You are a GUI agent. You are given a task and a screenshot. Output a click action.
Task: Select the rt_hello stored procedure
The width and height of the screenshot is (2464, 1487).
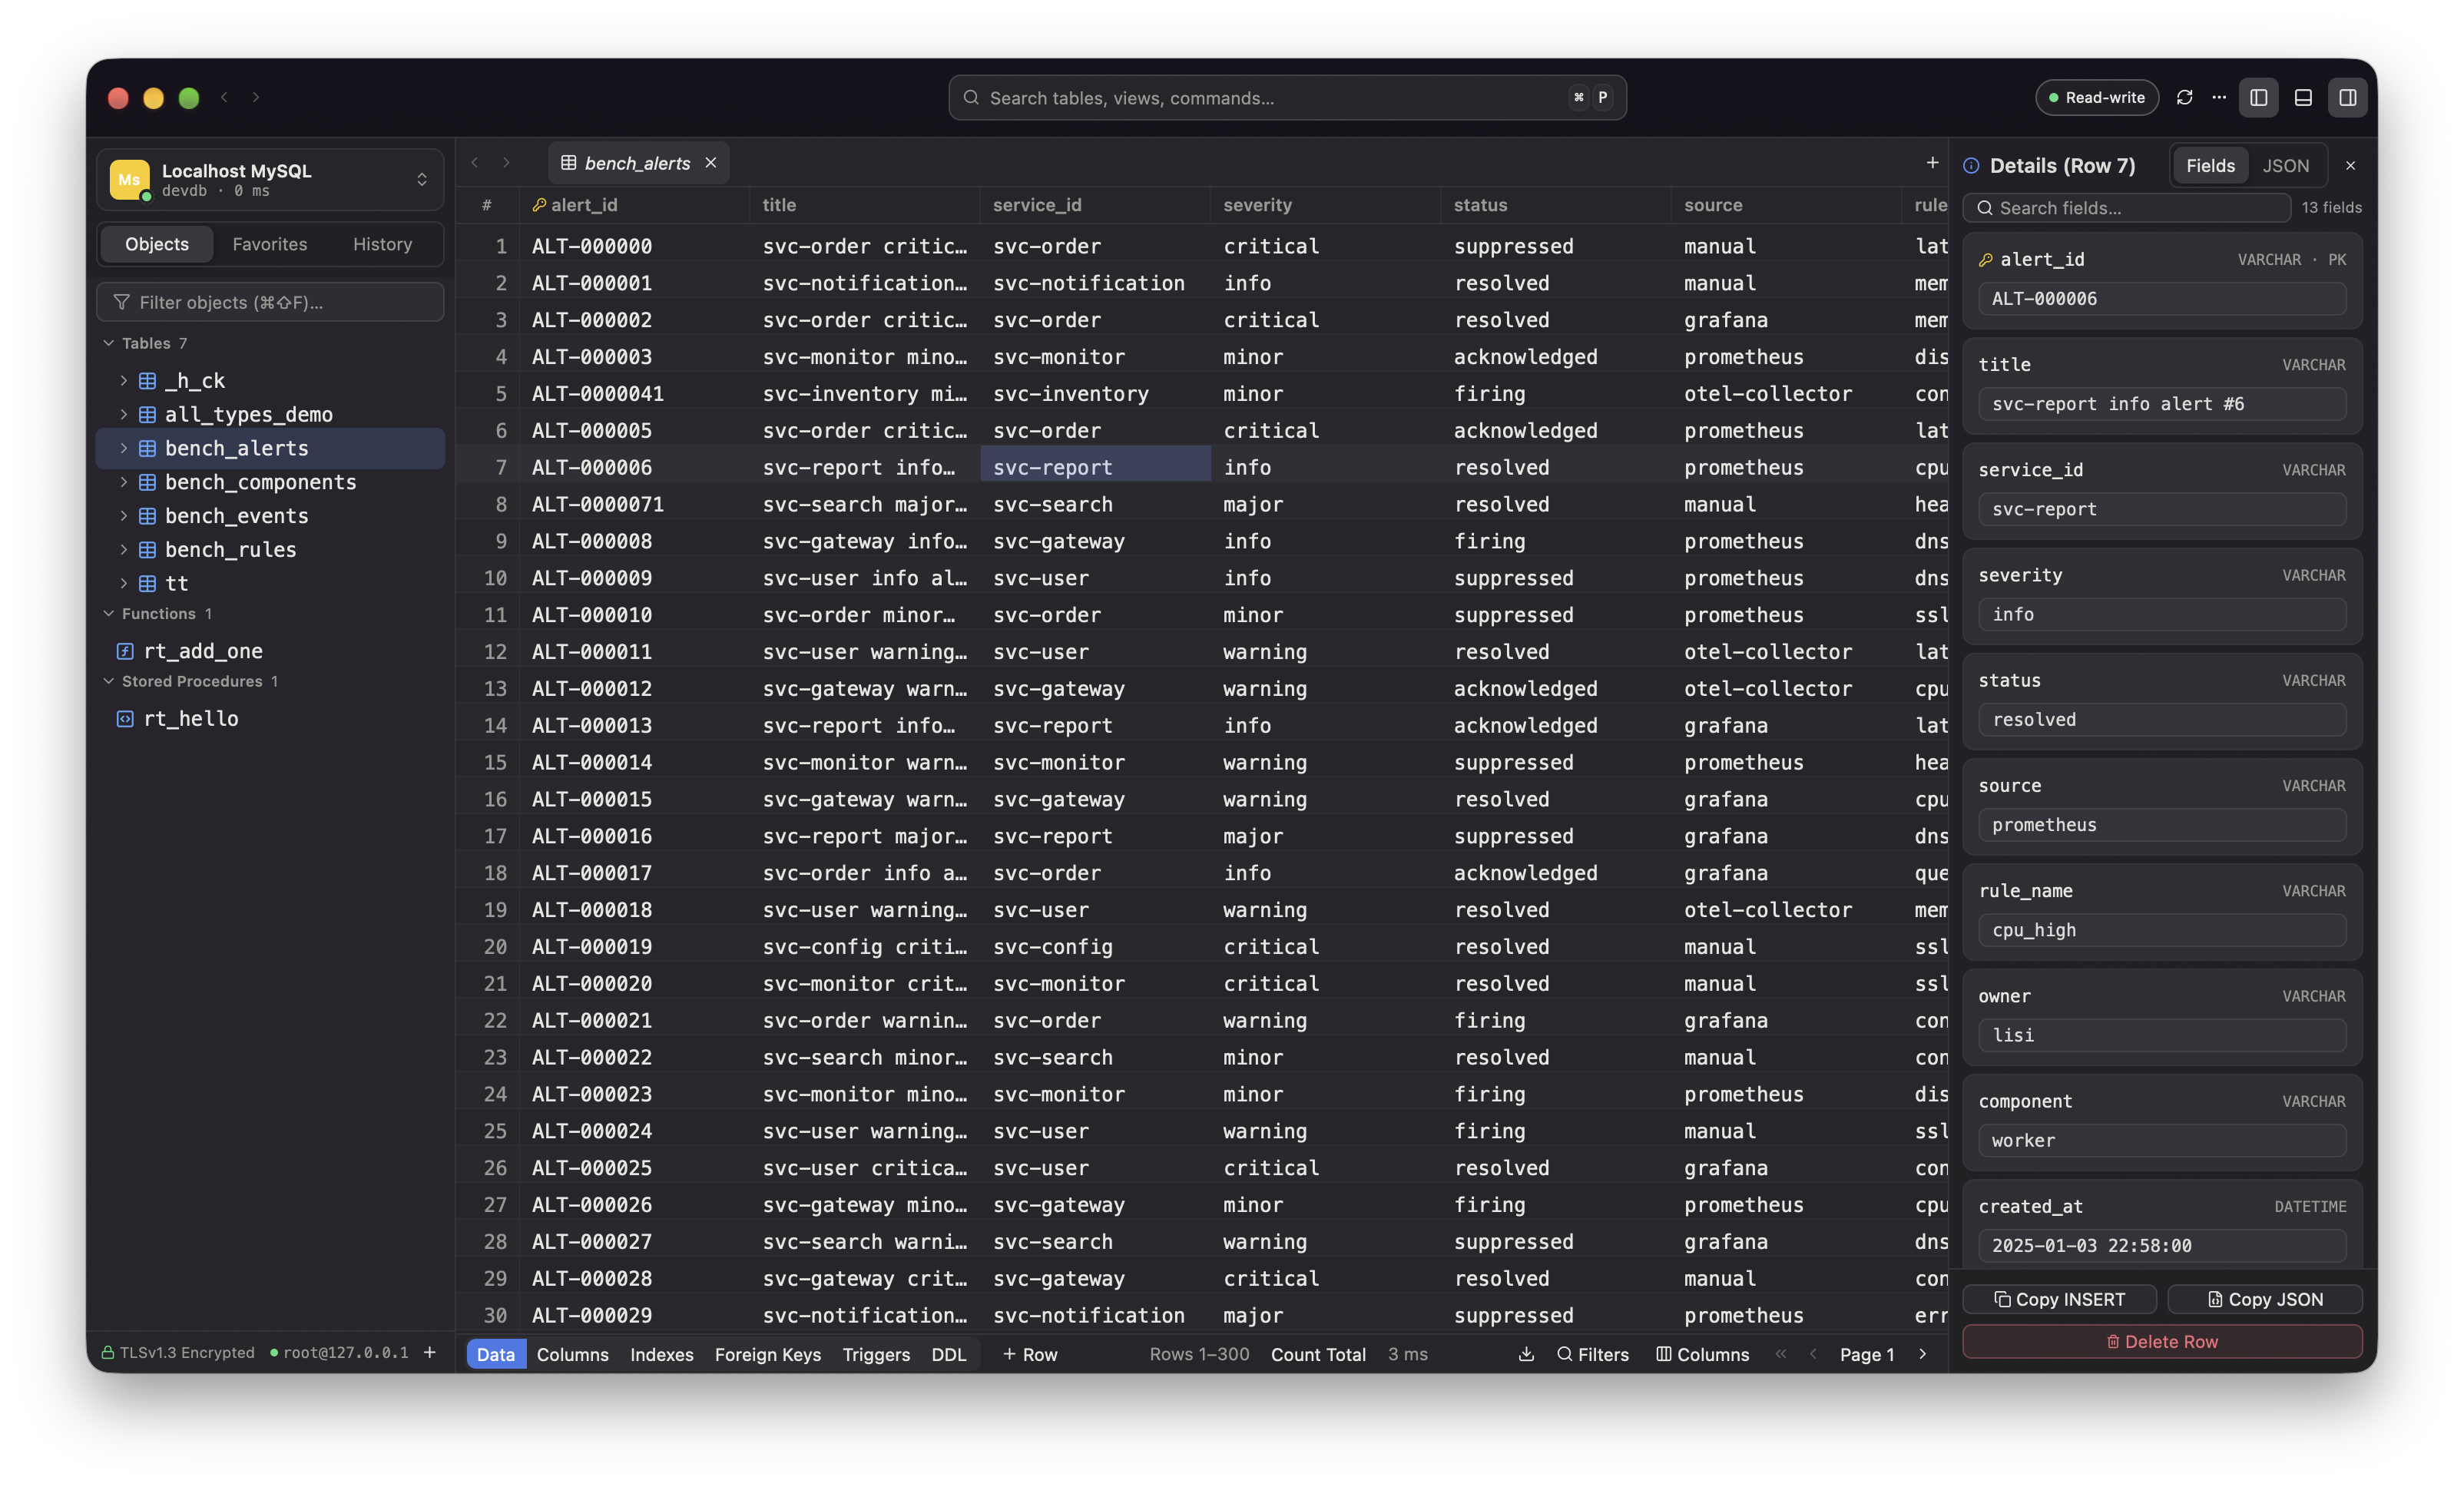coord(191,718)
